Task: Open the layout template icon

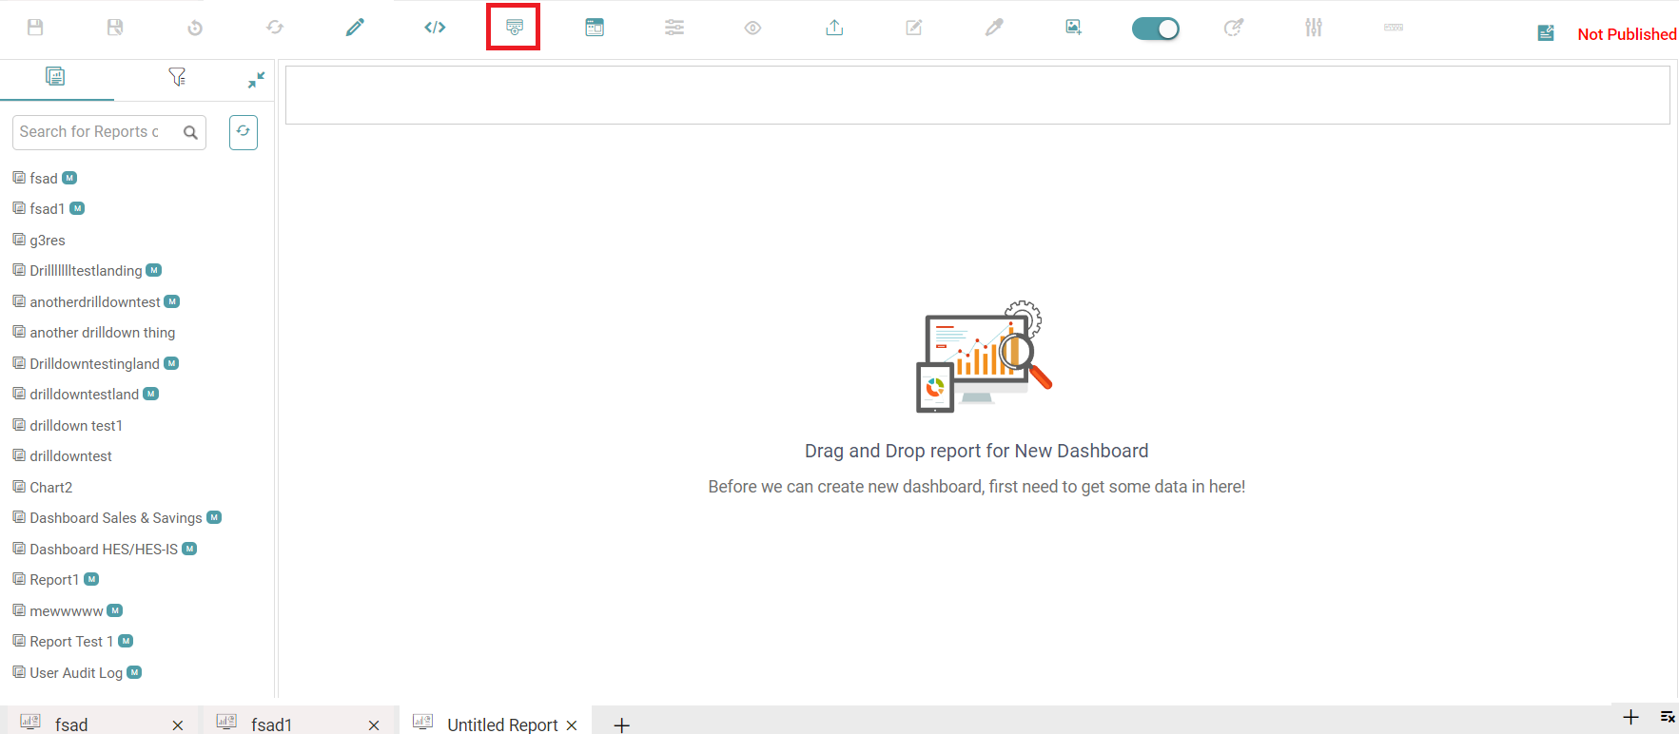Action: pyautogui.click(x=595, y=28)
